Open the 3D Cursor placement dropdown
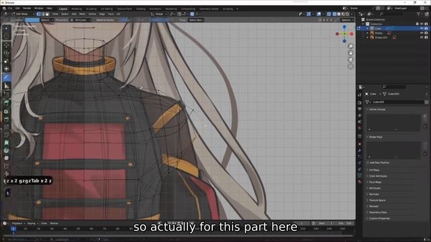The height and width of the screenshot is (242, 431). coord(80,20)
